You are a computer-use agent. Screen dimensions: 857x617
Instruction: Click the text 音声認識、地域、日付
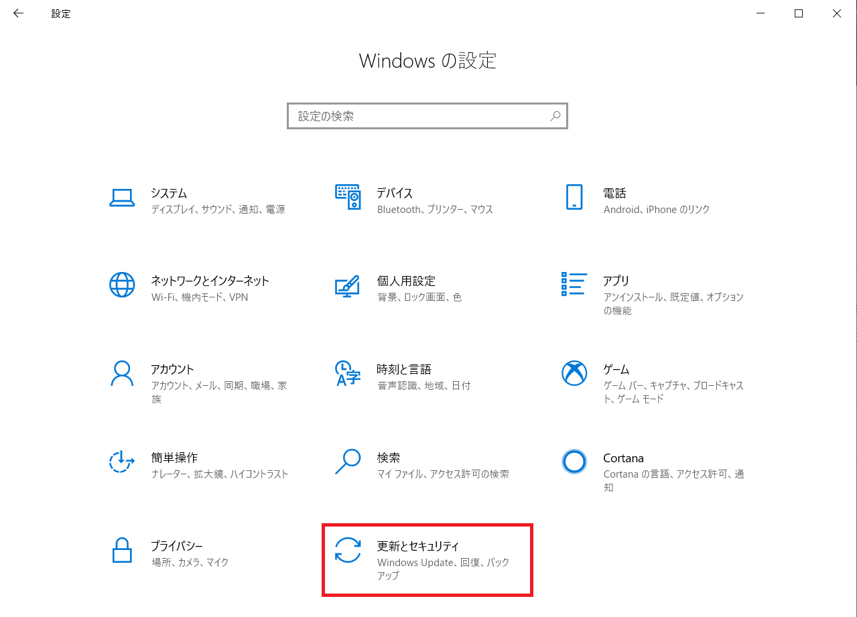(x=424, y=385)
